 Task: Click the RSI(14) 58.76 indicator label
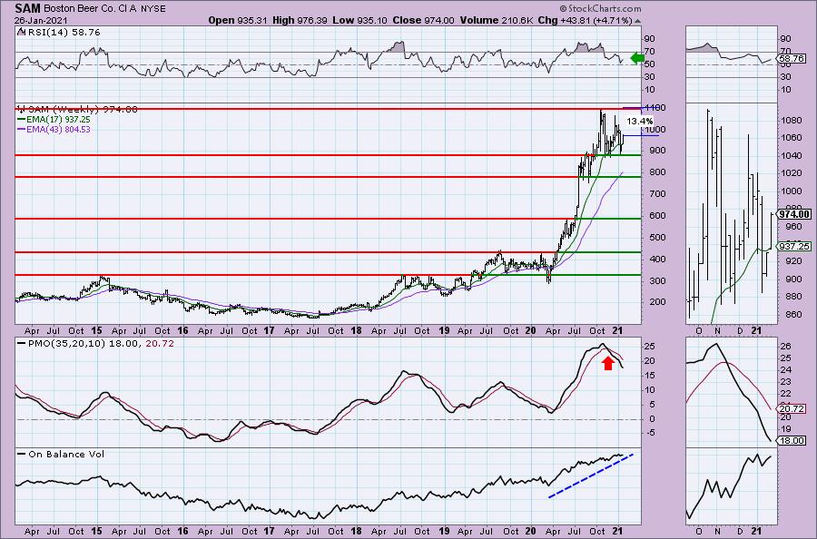[58, 33]
